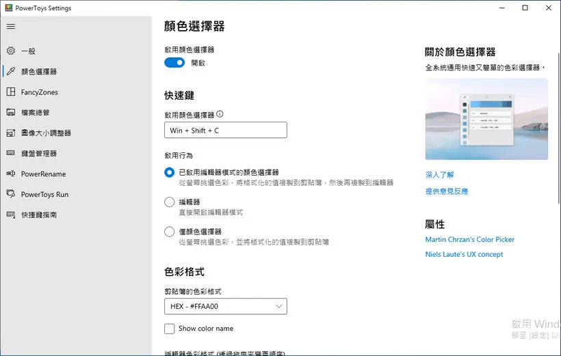This screenshot has width=561, height=356.
Task: Click the 檔案總管 icon in sidebar
Action: point(11,112)
